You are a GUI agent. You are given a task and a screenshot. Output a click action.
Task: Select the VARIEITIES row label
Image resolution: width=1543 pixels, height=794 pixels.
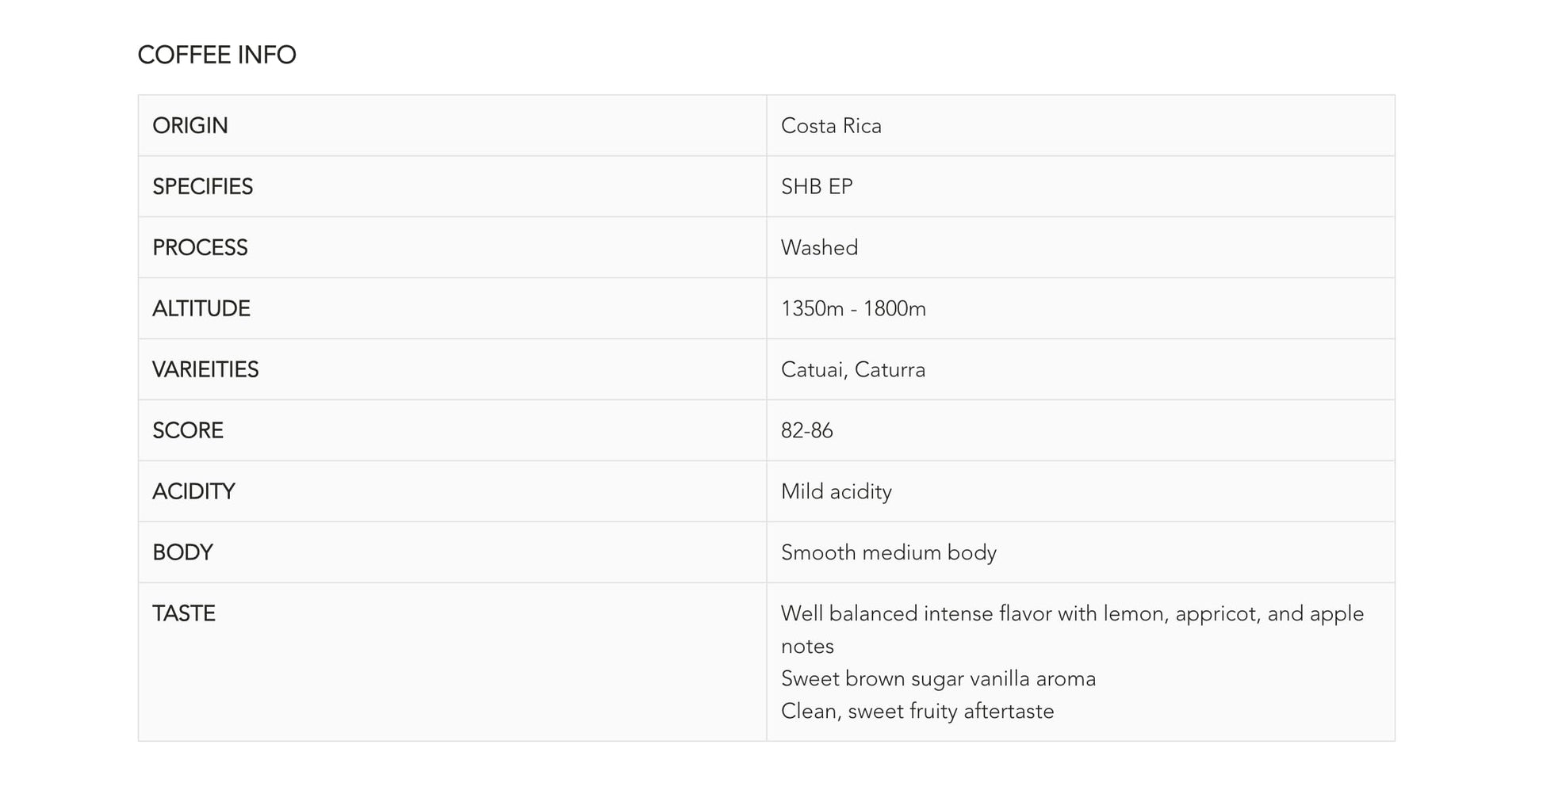point(205,369)
